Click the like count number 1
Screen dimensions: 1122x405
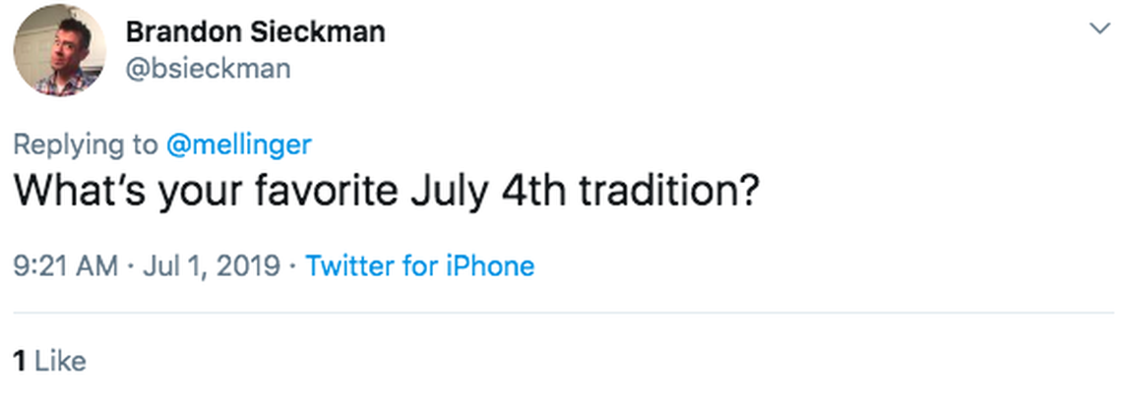(x=19, y=361)
